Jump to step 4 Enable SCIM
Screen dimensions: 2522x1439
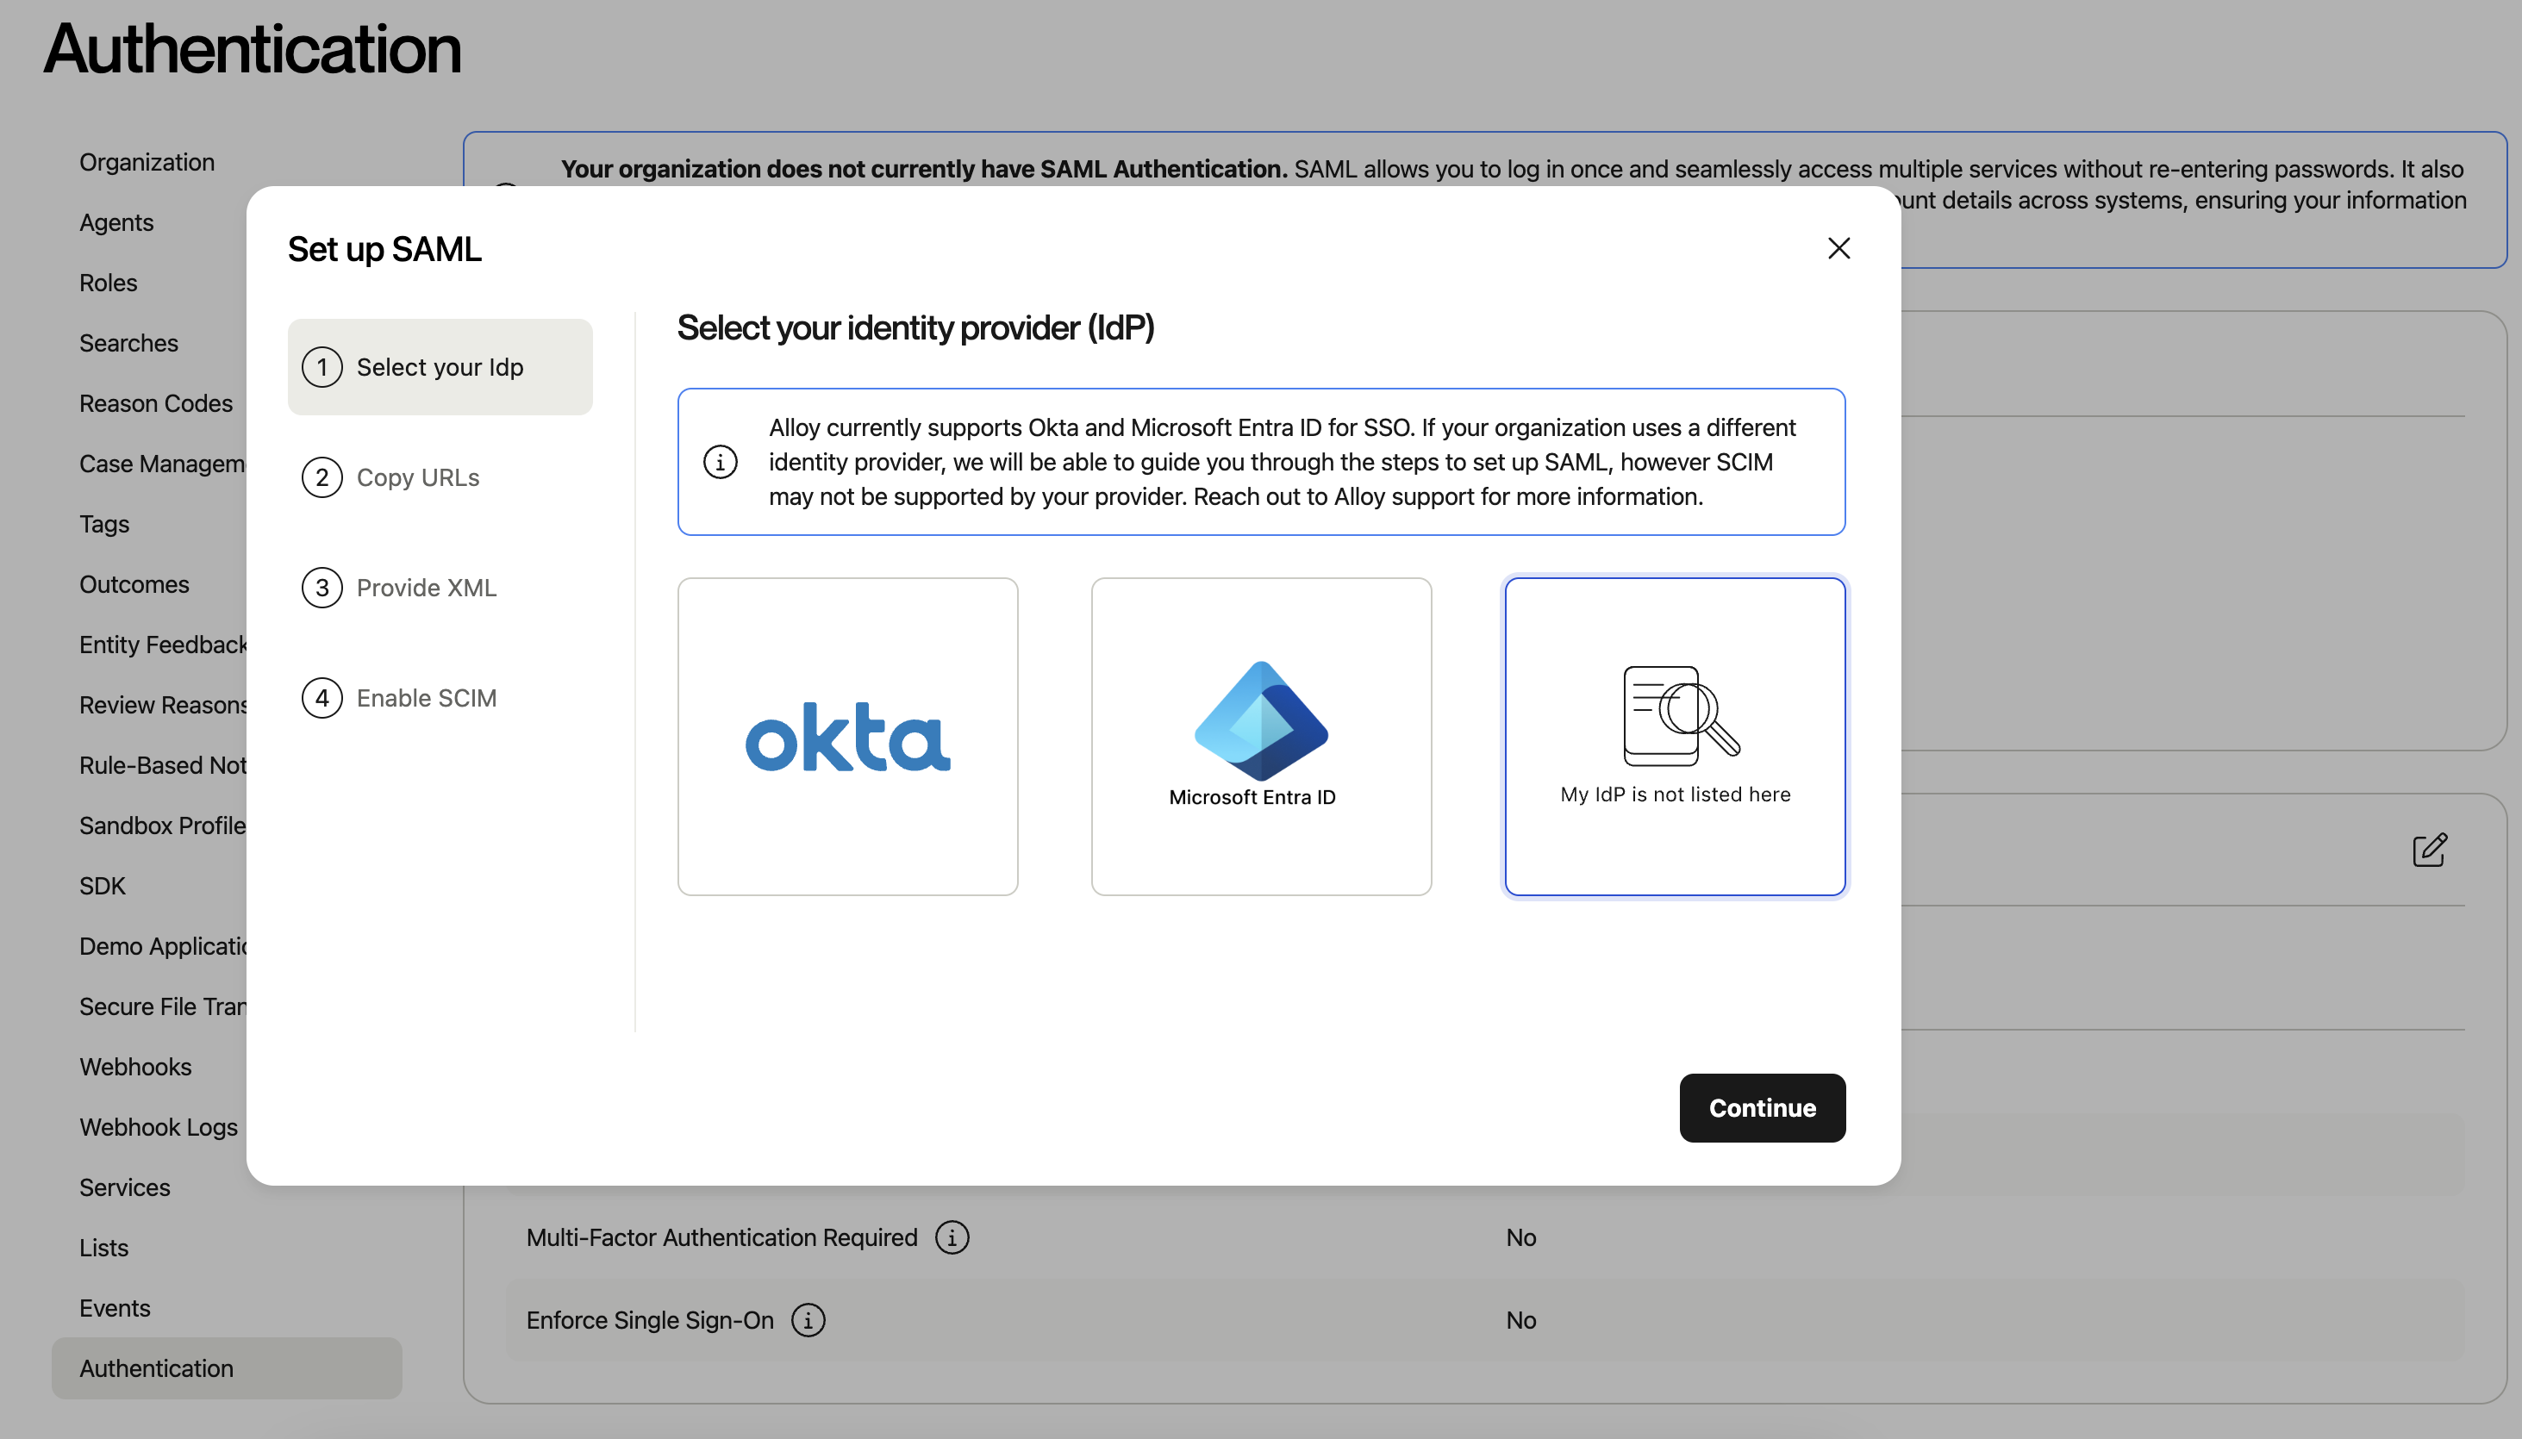(x=425, y=698)
